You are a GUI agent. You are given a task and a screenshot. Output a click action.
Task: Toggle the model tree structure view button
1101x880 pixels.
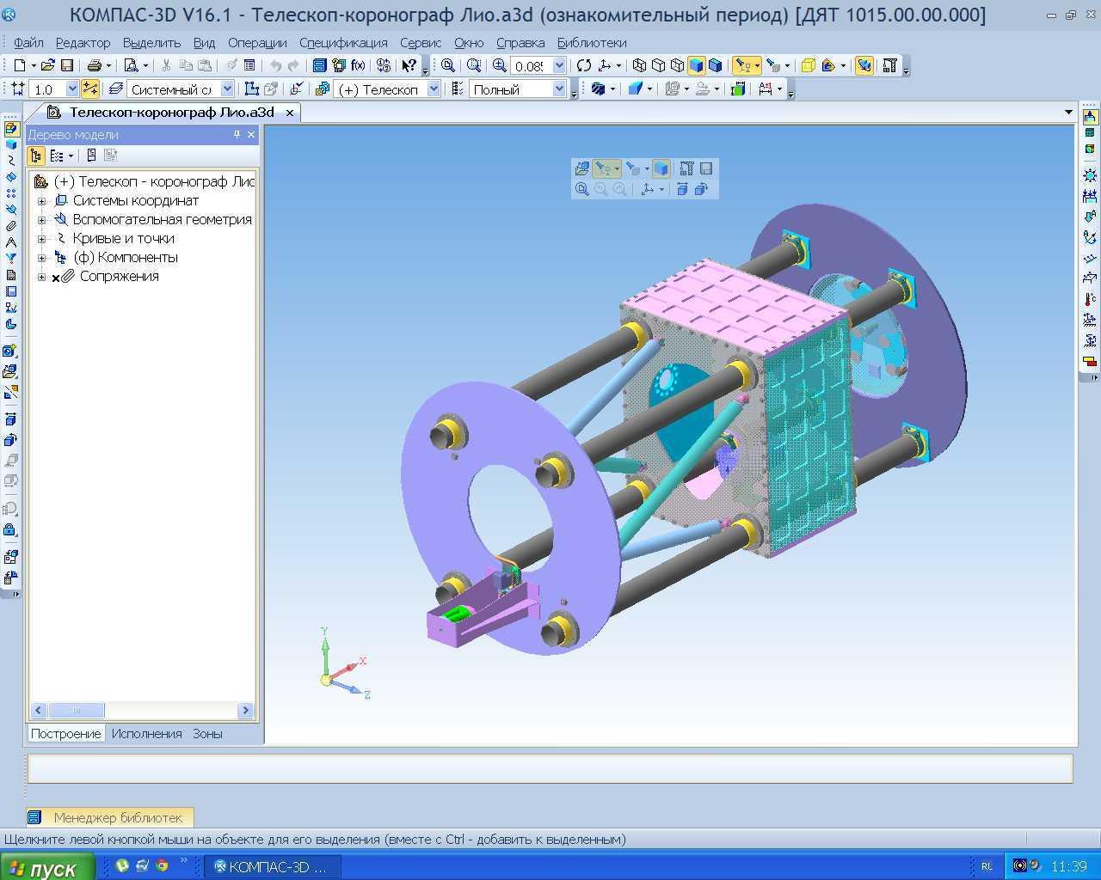pos(35,156)
